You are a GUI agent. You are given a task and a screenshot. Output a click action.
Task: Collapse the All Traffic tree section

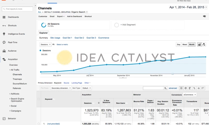[10, 70]
